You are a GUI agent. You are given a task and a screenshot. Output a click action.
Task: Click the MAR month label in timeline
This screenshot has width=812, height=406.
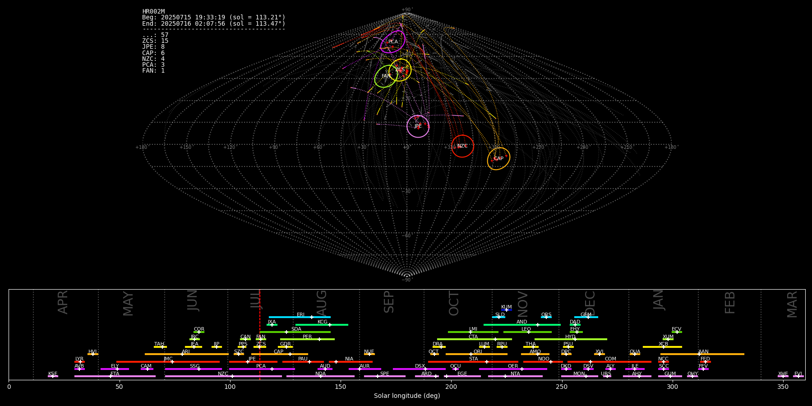(792, 304)
